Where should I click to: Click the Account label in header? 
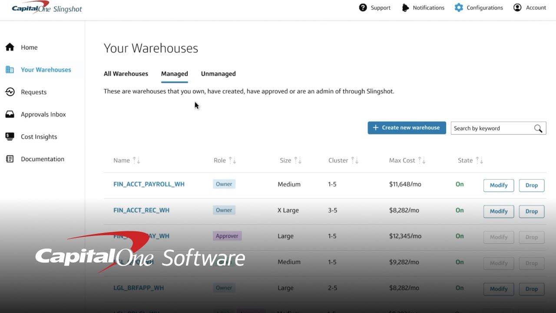(x=536, y=8)
